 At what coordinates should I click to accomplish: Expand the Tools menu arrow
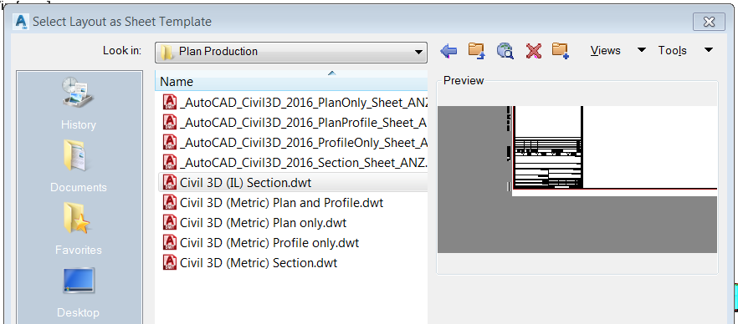pos(709,50)
